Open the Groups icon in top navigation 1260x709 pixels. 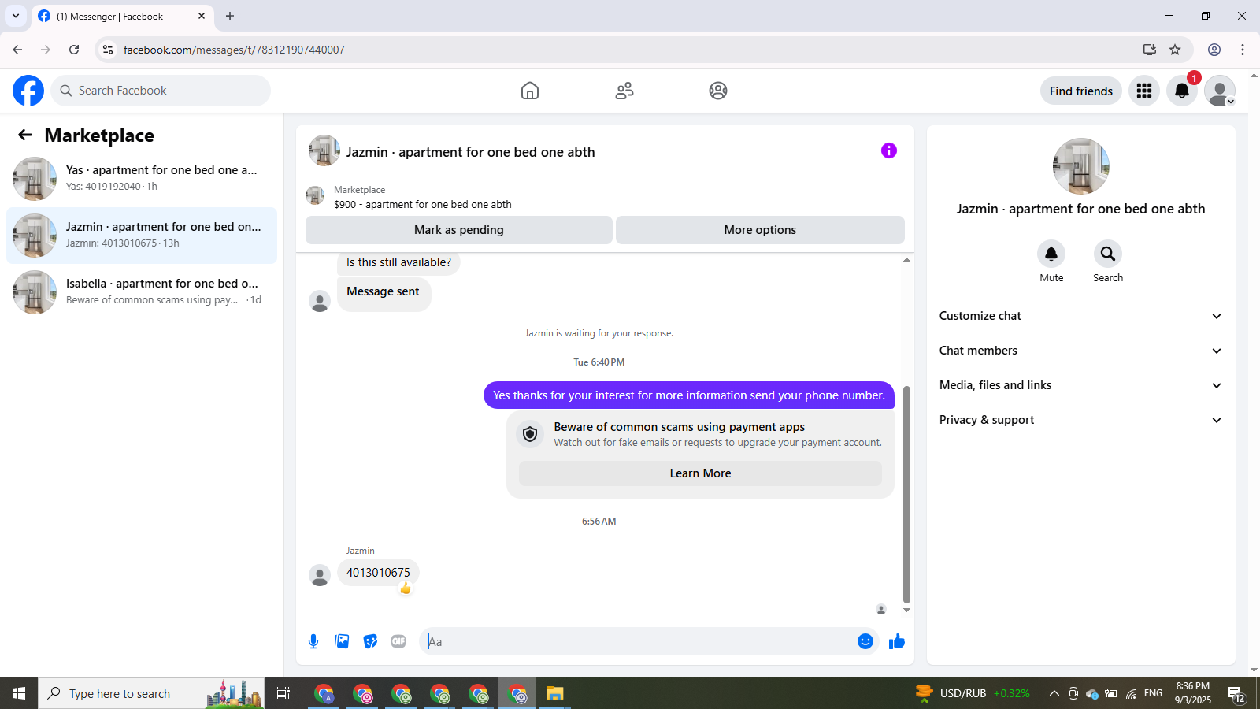718,91
